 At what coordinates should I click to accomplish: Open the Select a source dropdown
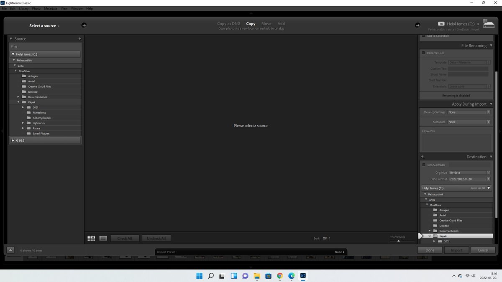pos(44,26)
